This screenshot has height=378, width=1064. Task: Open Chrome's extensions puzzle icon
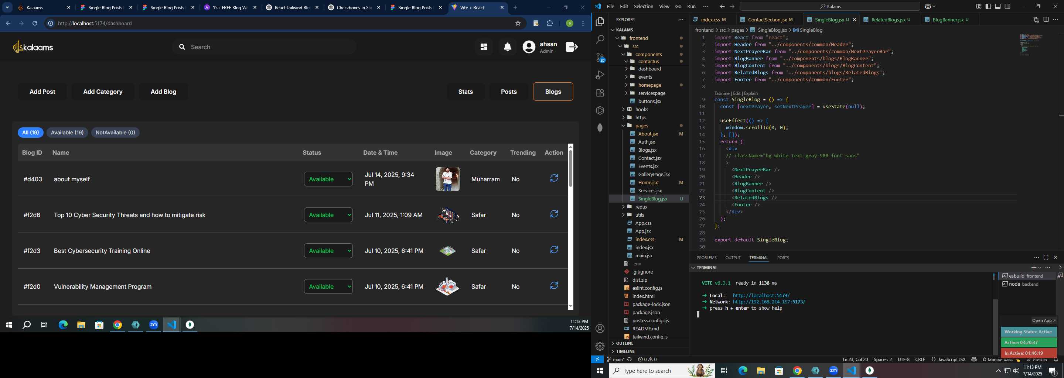point(550,24)
